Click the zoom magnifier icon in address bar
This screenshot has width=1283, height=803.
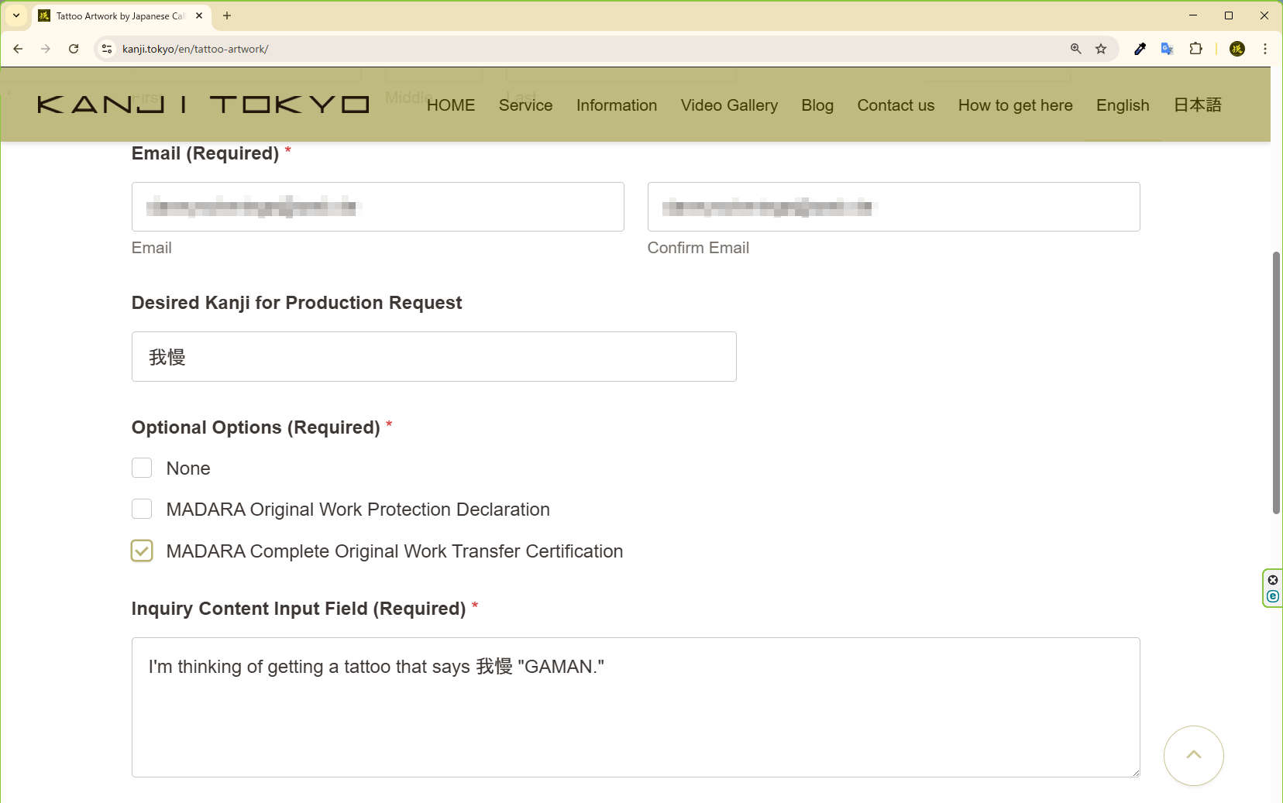click(1075, 48)
